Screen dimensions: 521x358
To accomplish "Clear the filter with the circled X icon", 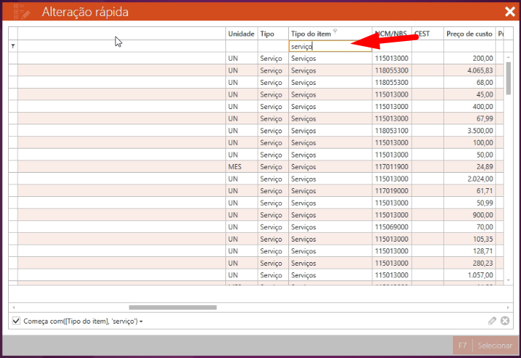I will coord(505,321).
